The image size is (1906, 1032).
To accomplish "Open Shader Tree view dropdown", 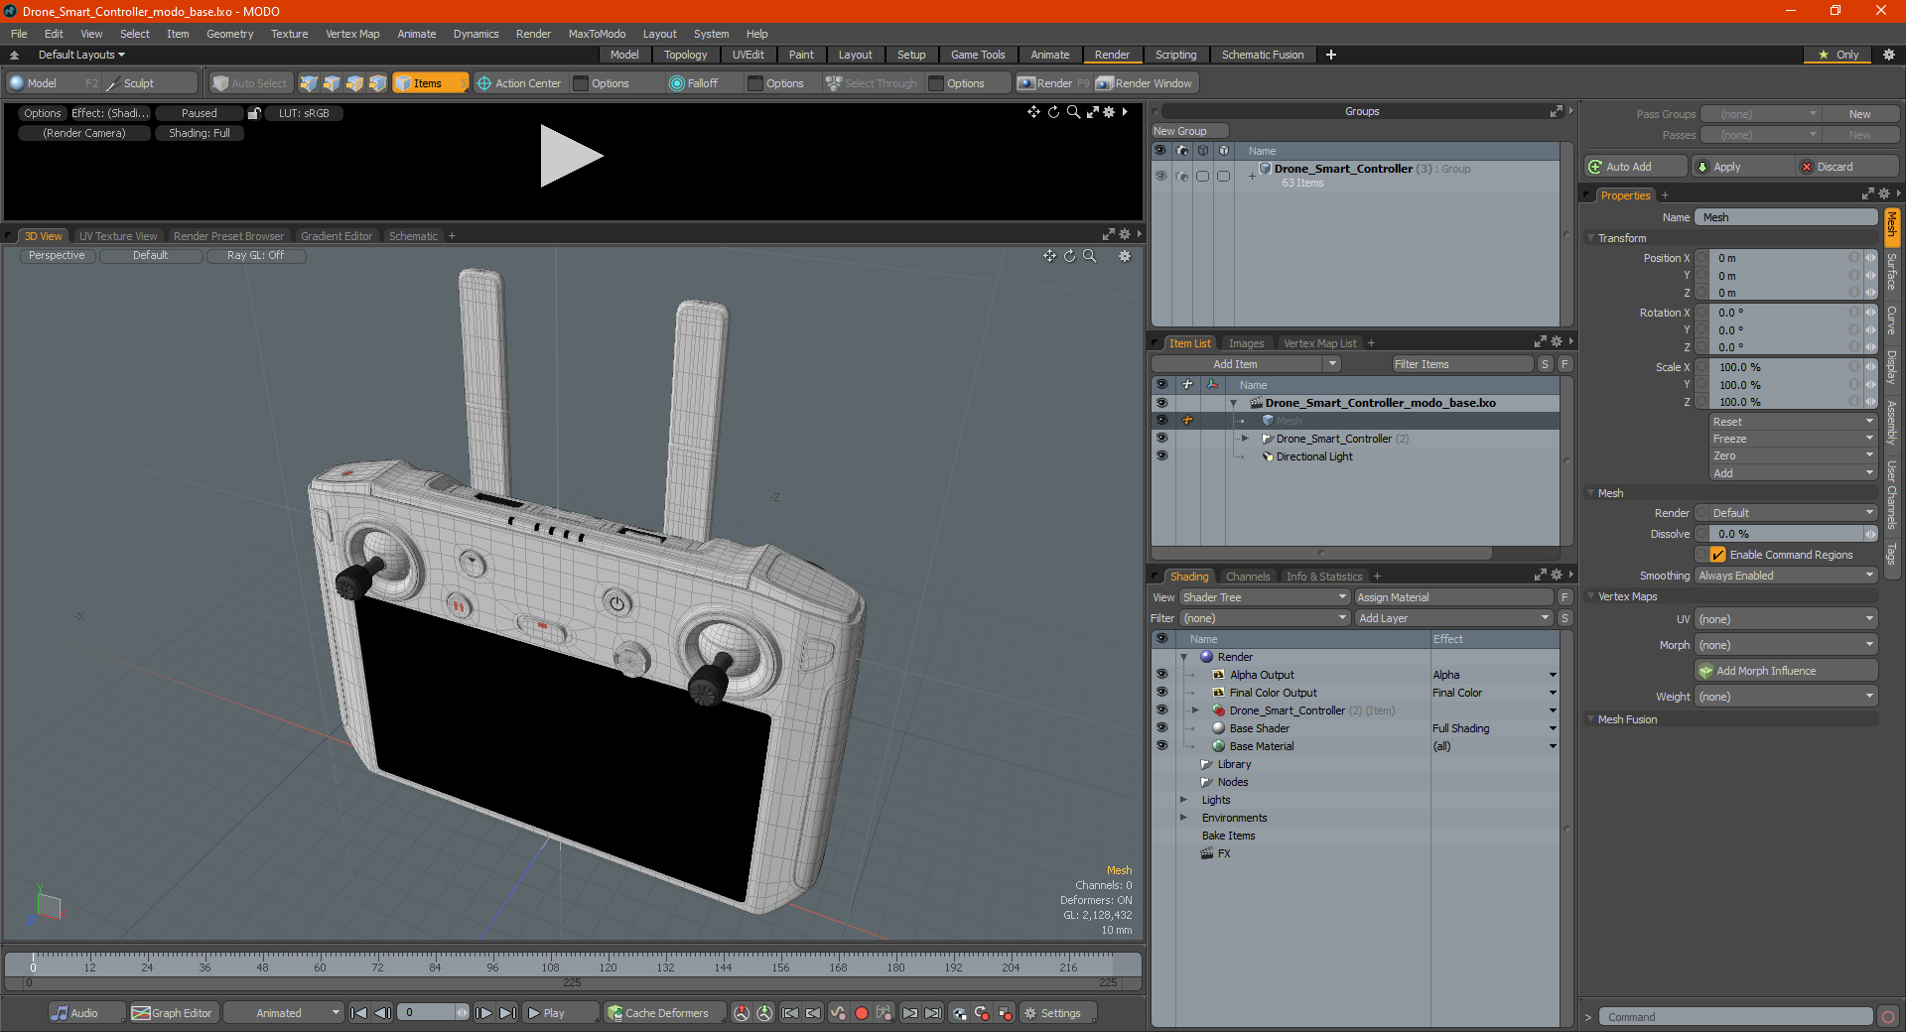I will coord(1265,597).
